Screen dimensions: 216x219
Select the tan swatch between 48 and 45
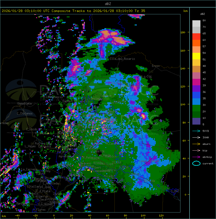(x=196, y=69)
